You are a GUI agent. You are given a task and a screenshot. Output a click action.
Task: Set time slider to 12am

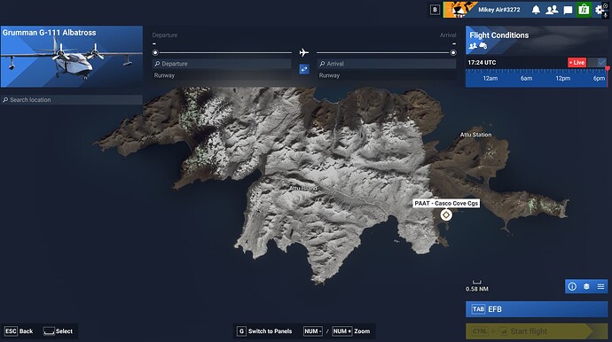tap(490, 78)
